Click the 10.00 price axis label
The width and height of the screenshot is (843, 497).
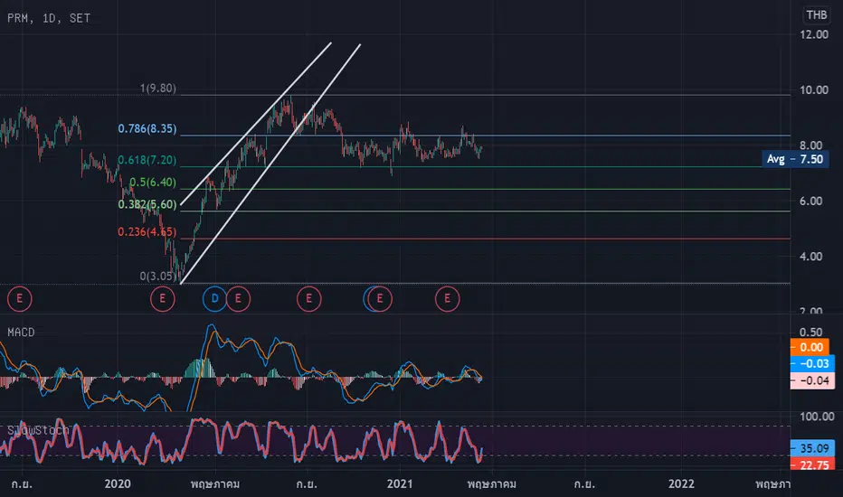pyautogui.click(x=814, y=90)
